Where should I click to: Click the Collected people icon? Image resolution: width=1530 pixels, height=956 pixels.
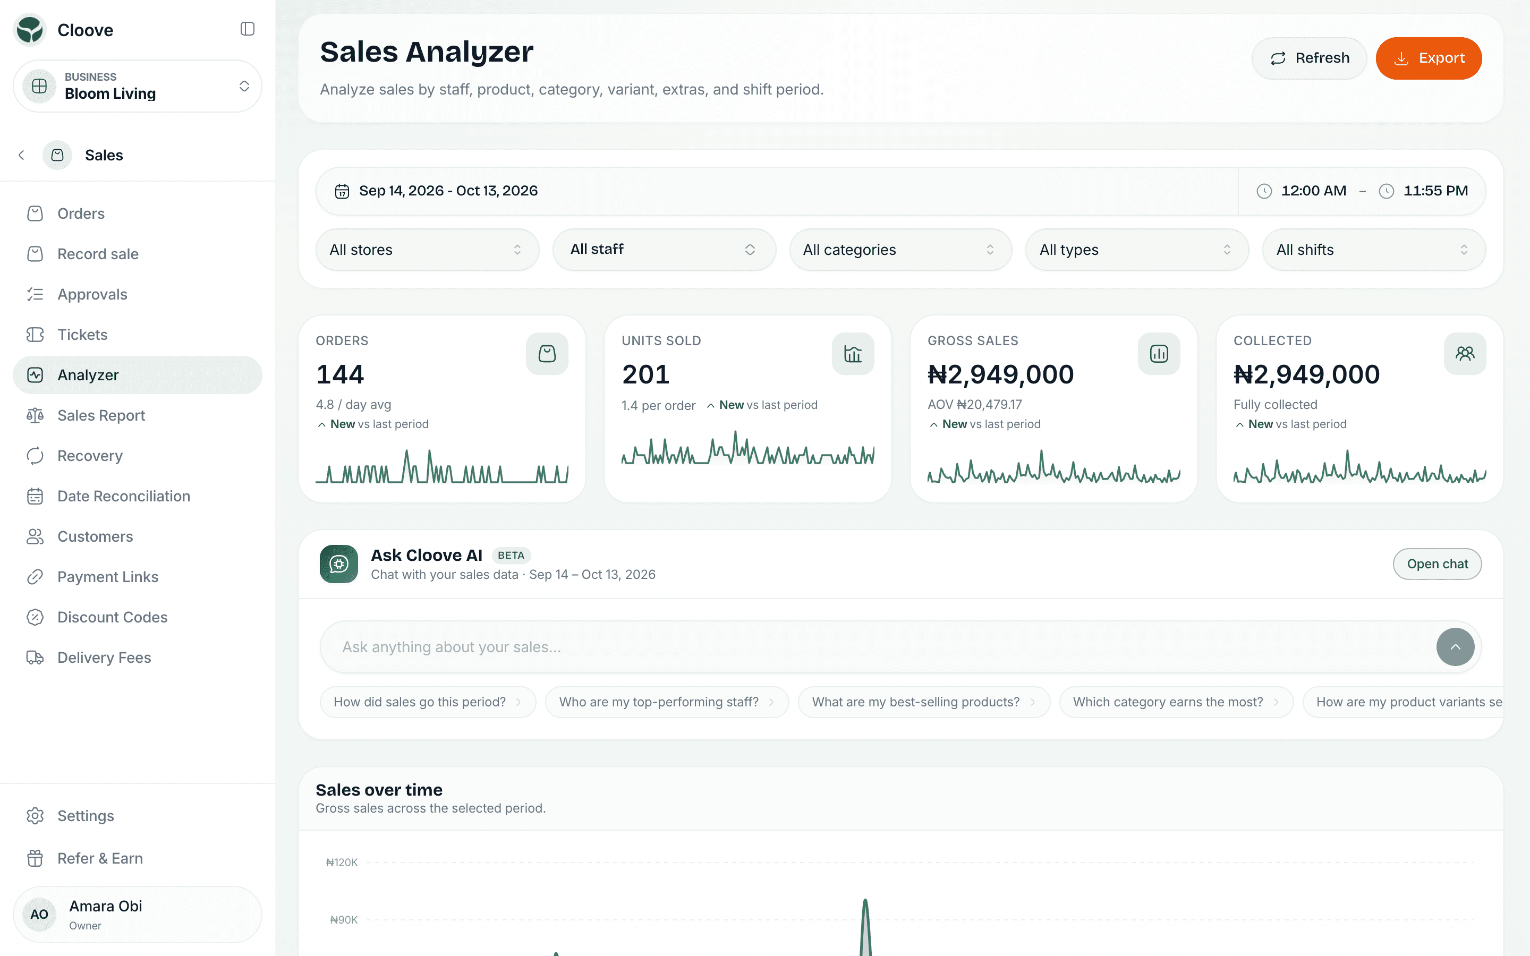pyautogui.click(x=1465, y=353)
